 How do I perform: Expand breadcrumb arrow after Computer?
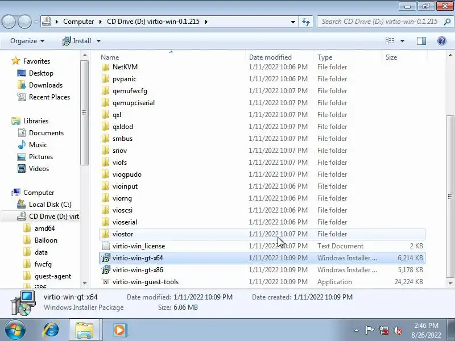[x=101, y=22]
